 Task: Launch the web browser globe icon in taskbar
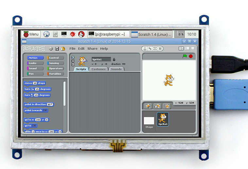point(46,34)
